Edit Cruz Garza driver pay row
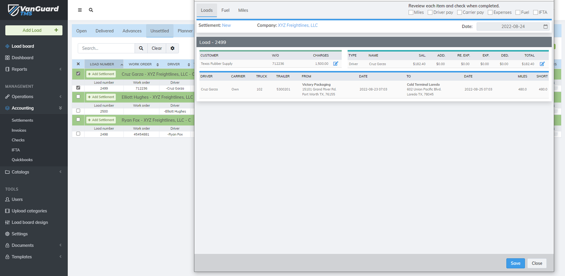Screen dimensions: 565x276 542,64
